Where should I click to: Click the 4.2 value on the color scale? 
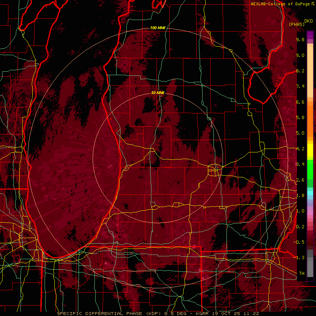point(300,149)
